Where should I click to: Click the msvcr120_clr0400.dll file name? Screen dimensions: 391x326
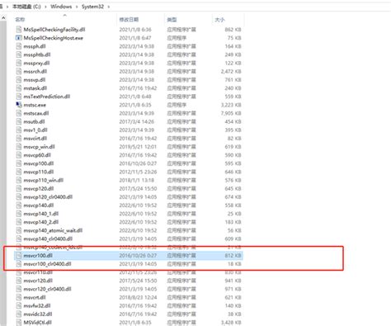(x=47, y=289)
